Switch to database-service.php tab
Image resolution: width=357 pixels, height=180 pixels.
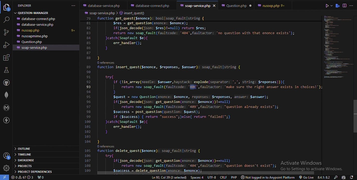pyautogui.click(x=103, y=5)
